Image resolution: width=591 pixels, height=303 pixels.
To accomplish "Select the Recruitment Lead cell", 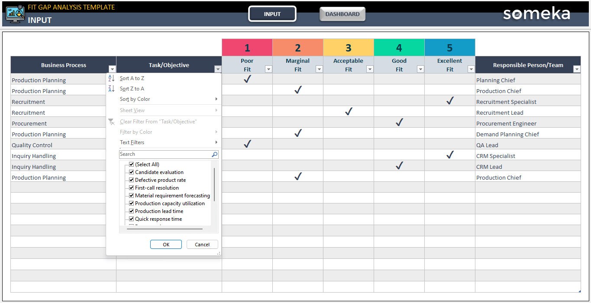I will coord(528,113).
